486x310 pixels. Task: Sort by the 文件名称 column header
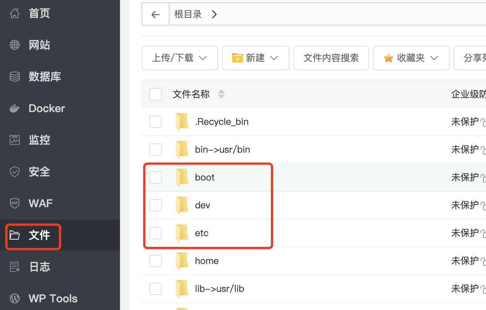click(191, 94)
